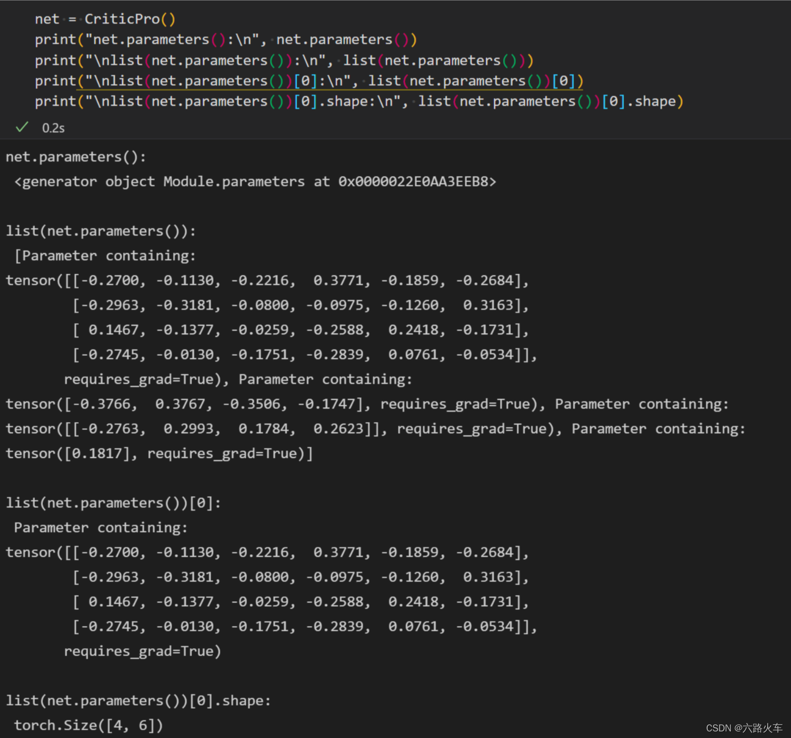This screenshot has height=738, width=791.
Task: Click the first print line showing net.parameters()
Action: [226, 40]
